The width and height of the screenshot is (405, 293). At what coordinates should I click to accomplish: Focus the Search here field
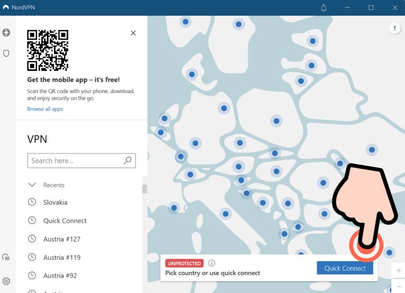pos(82,161)
